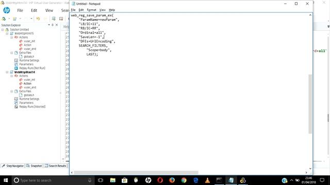Open Replay Runs [Aborted] item
The height and width of the screenshot is (185, 330).
pos(32,106)
